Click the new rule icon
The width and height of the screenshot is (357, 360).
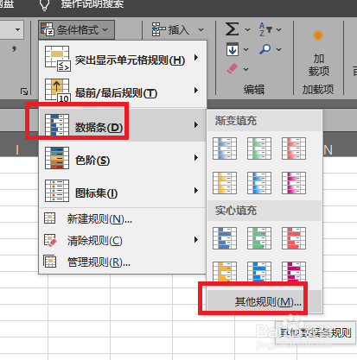tap(49, 218)
